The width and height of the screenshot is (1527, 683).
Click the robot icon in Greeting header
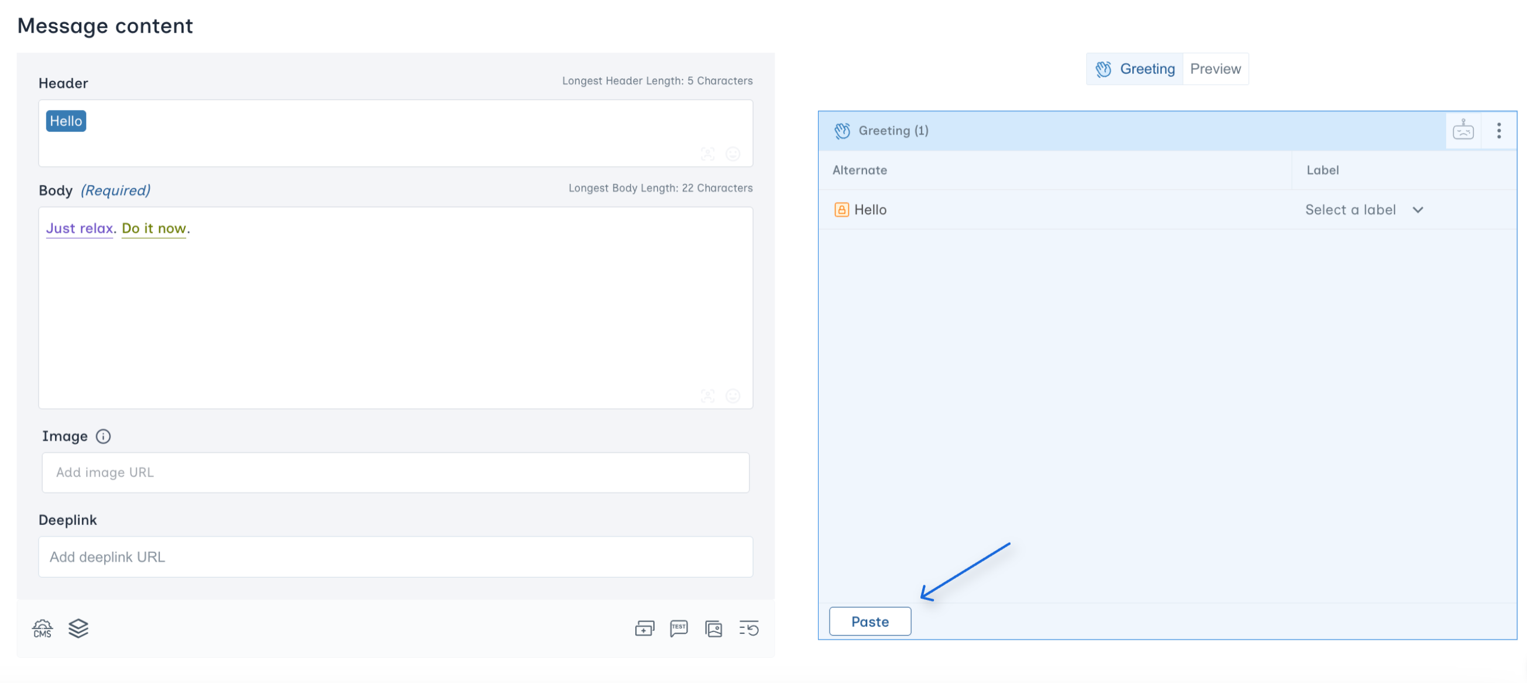click(1463, 131)
